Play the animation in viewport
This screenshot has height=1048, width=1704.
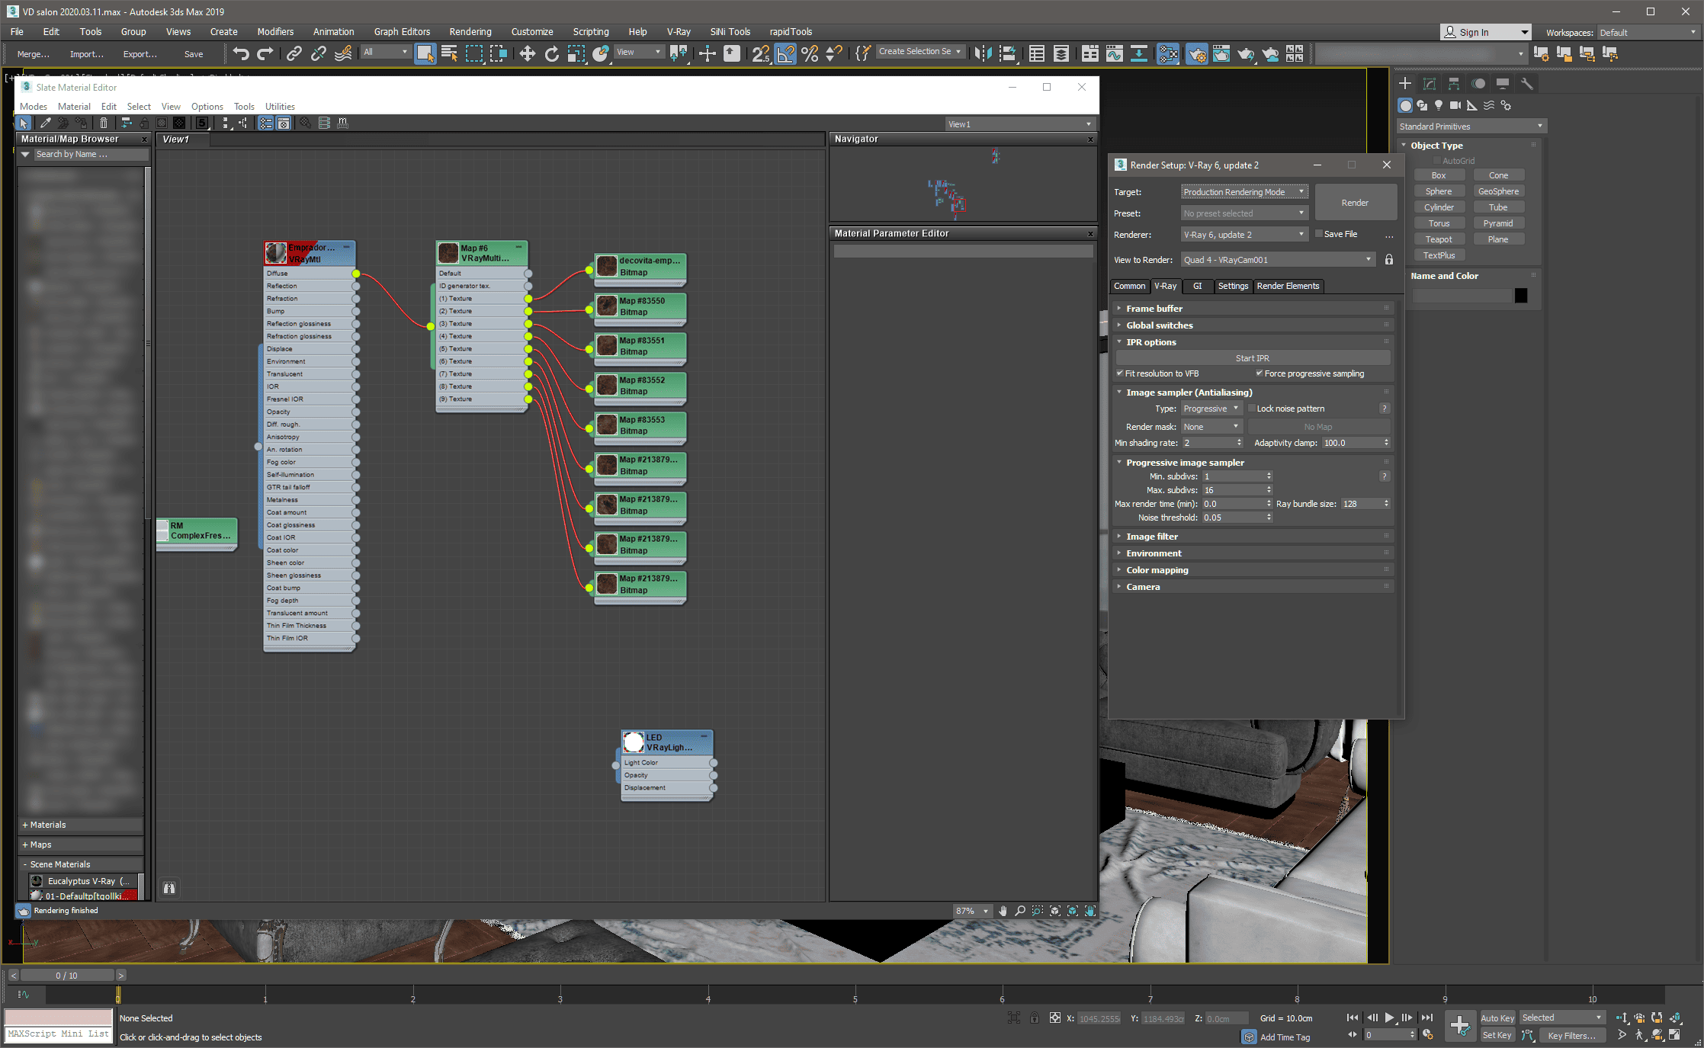pyautogui.click(x=1389, y=1018)
